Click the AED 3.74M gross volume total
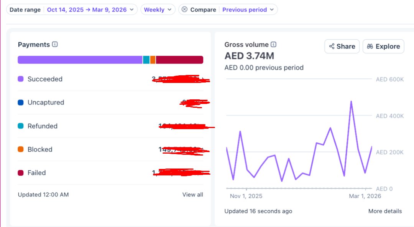This screenshot has width=414, height=227. [249, 56]
